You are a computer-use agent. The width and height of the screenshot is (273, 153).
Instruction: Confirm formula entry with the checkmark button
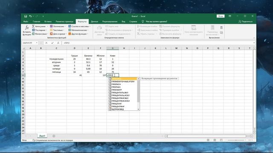pyautogui.click(x=52, y=43)
